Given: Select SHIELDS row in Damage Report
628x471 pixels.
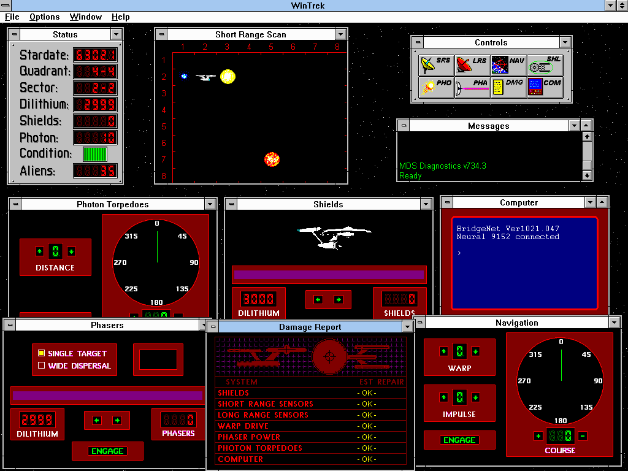Looking at the screenshot, I should pos(311,393).
